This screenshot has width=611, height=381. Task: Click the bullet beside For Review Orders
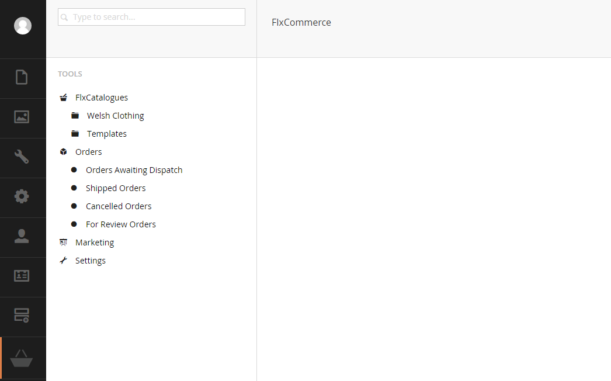click(x=74, y=224)
